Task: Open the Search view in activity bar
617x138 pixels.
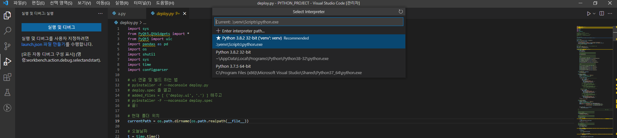Action: tap(7, 30)
